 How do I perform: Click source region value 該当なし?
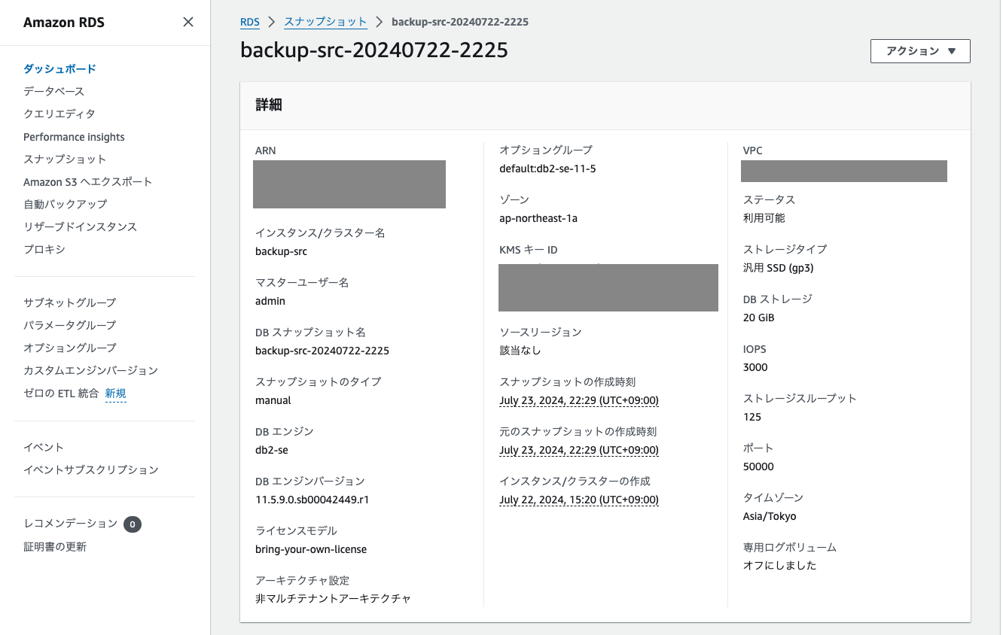tap(520, 351)
